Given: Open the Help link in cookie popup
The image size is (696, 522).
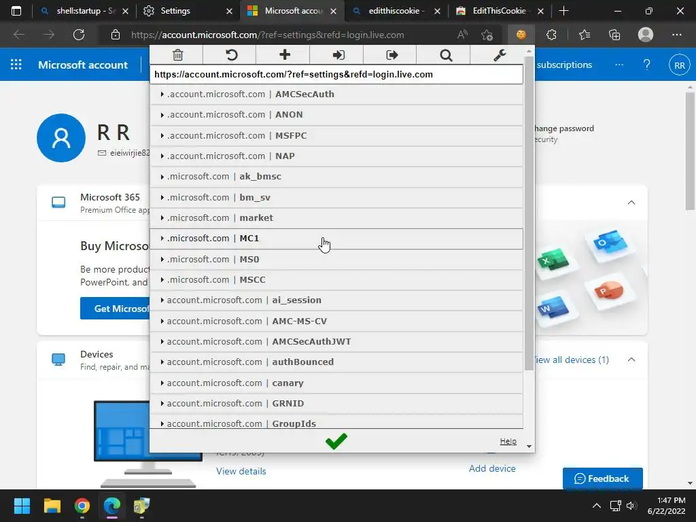Looking at the screenshot, I should click(508, 441).
